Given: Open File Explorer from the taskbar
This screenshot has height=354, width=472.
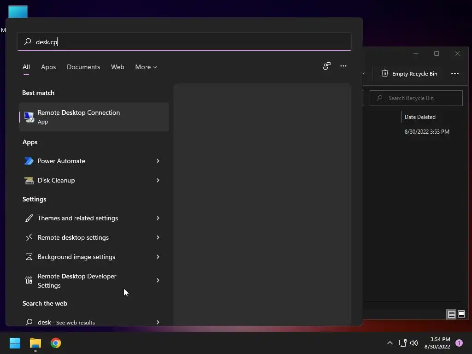Looking at the screenshot, I should click(35, 343).
